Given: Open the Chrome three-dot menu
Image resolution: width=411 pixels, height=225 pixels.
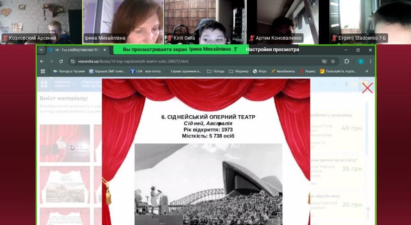Looking at the screenshot, I should [x=370, y=61].
